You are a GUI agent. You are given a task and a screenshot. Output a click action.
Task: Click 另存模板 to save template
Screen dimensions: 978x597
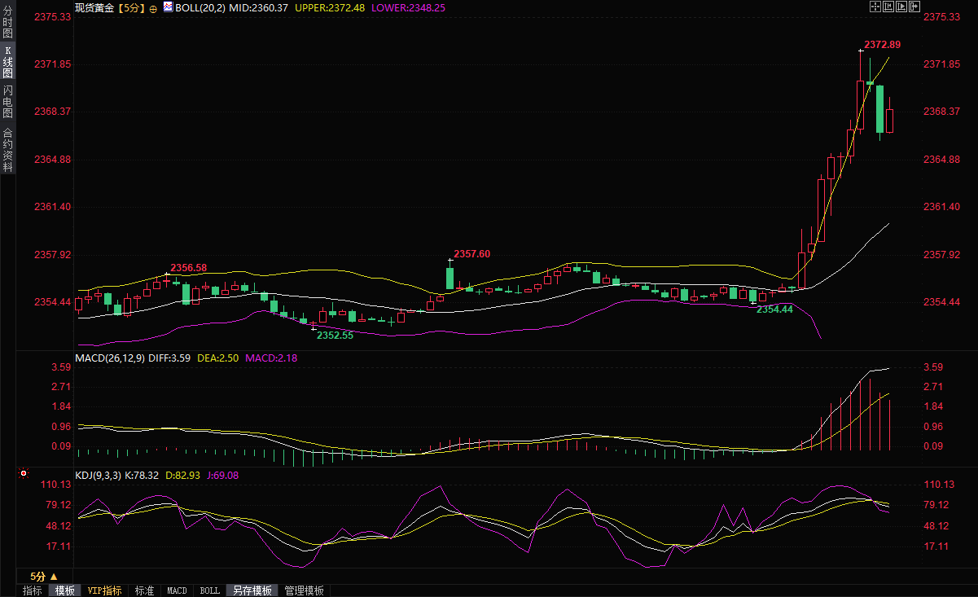252,590
